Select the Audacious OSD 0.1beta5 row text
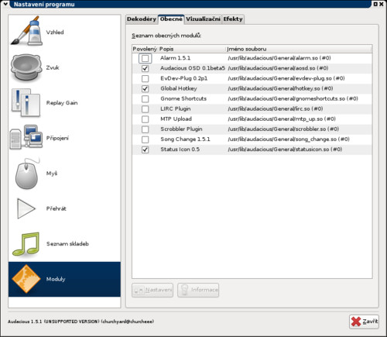387x337 pixels. pos(193,68)
